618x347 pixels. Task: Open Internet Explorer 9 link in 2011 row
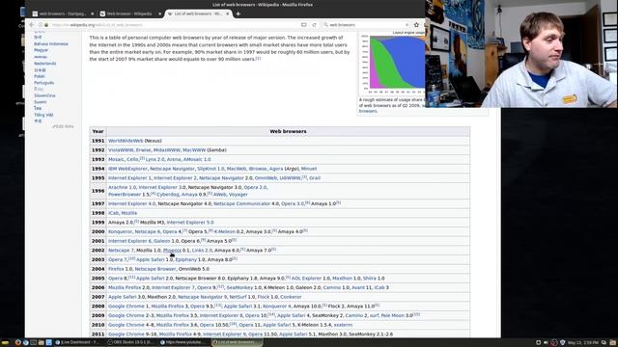[224, 334]
